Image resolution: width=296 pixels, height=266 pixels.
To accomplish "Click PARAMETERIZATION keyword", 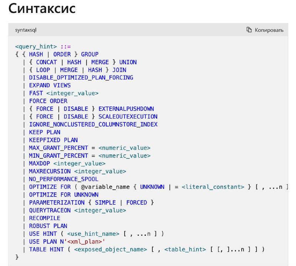I will [57, 203].
